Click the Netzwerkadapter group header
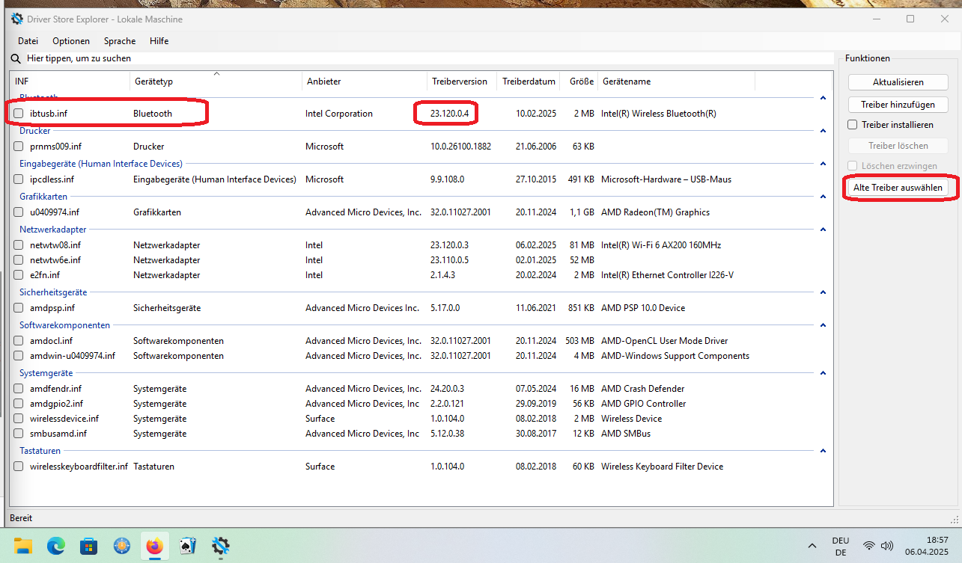The image size is (962, 563). 53,230
